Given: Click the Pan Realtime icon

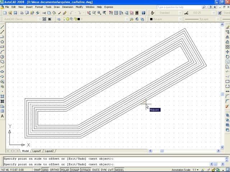Looking at the screenshot, I should (x=89, y=13).
